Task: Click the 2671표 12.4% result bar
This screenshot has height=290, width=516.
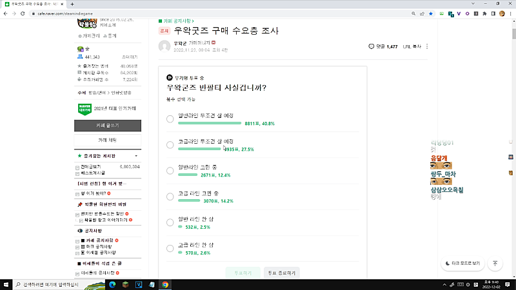Action: click(188, 175)
